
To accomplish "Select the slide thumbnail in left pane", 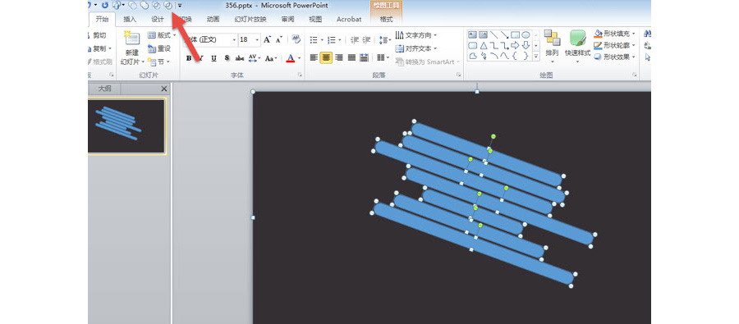I will pyautogui.click(x=126, y=125).
